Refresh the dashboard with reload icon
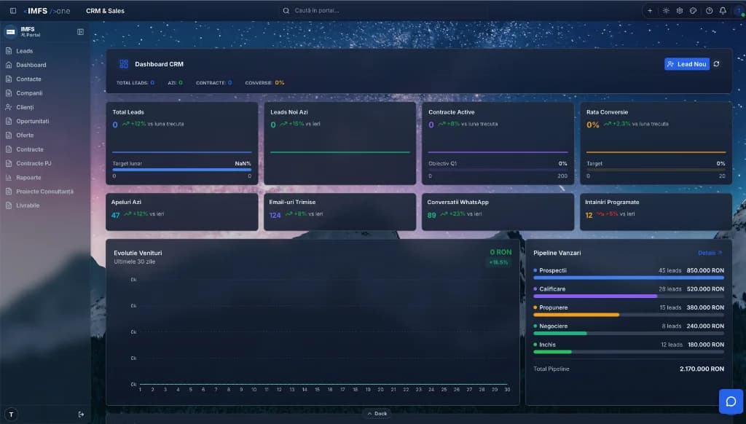Screen dimensions: 746x424 tap(717, 64)
